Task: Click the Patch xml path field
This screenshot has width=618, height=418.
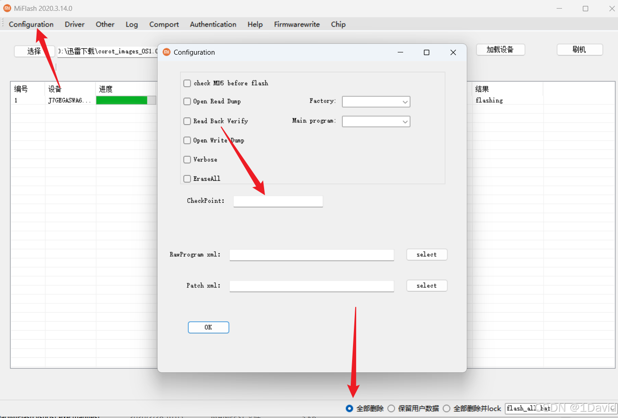Action: coord(312,286)
